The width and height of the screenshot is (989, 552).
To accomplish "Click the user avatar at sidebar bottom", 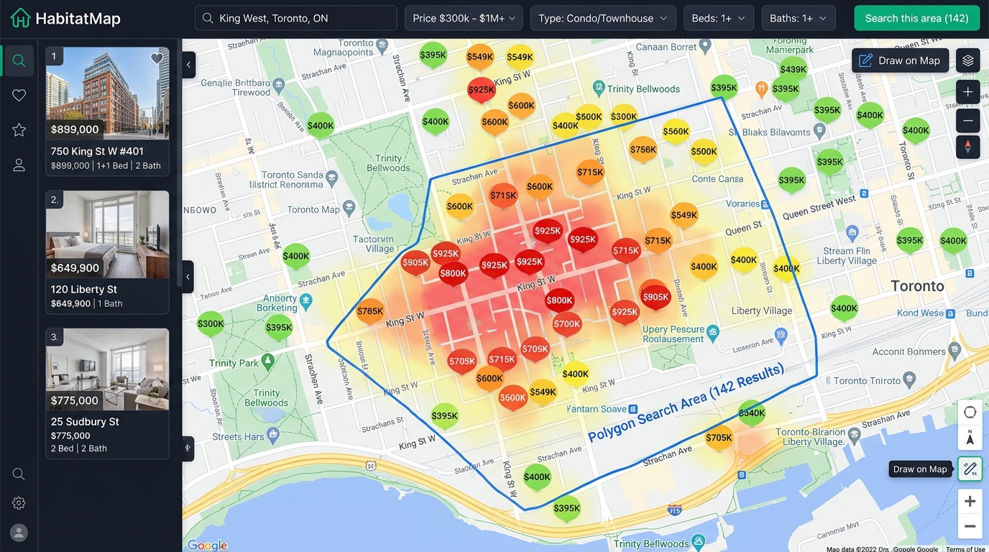I will click(x=19, y=533).
